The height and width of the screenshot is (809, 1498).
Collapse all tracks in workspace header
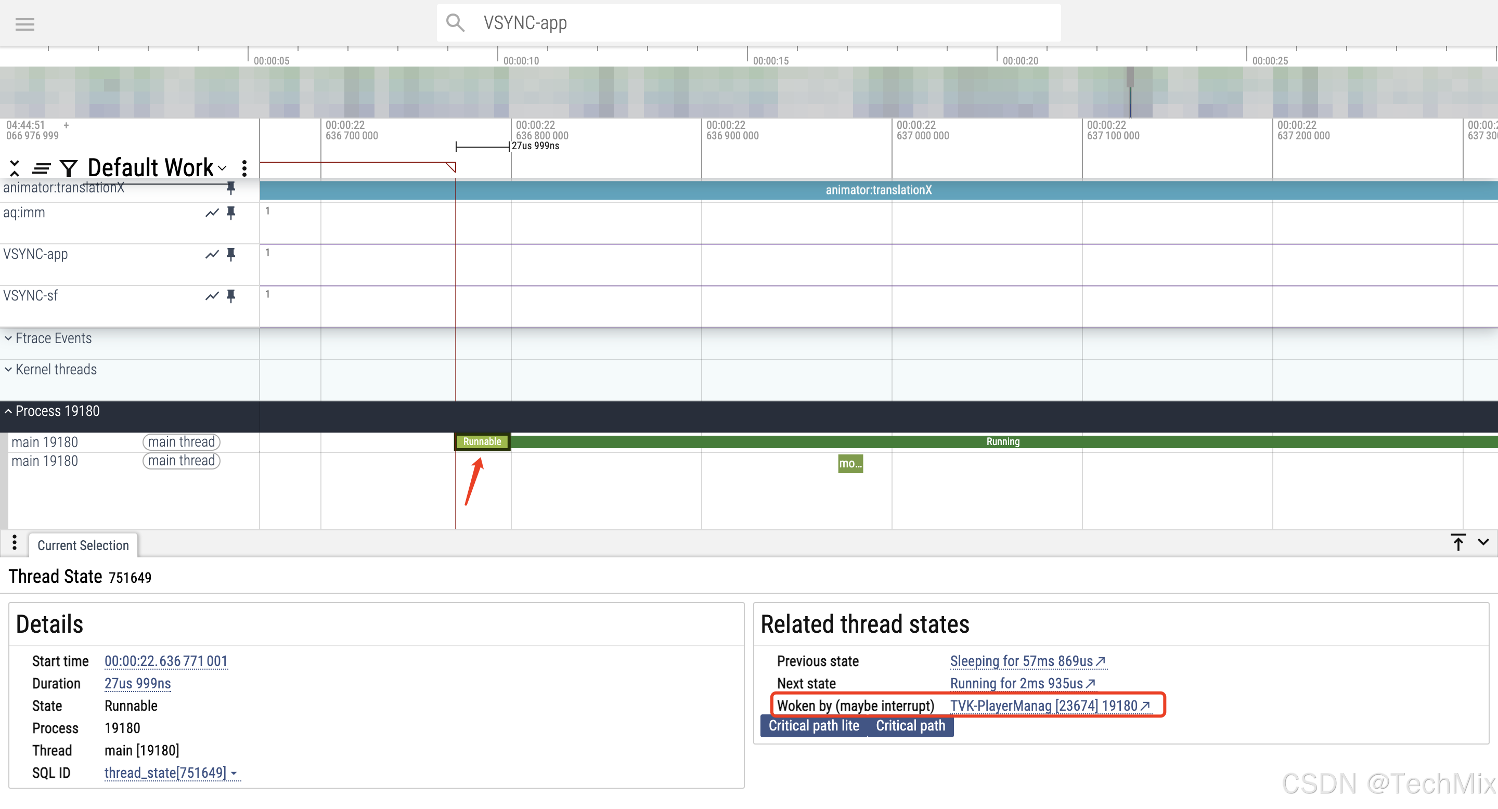pyautogui.click(x=15, y=168)
